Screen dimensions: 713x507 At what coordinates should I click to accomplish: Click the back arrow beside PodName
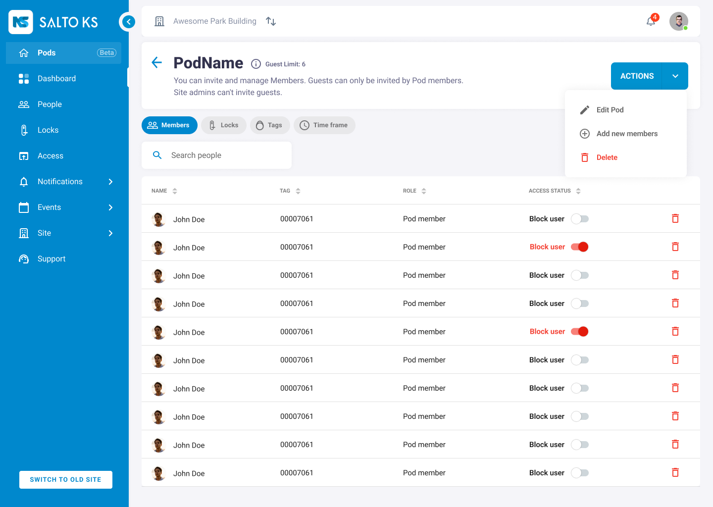pyautogui.click(x=156, y=62)
